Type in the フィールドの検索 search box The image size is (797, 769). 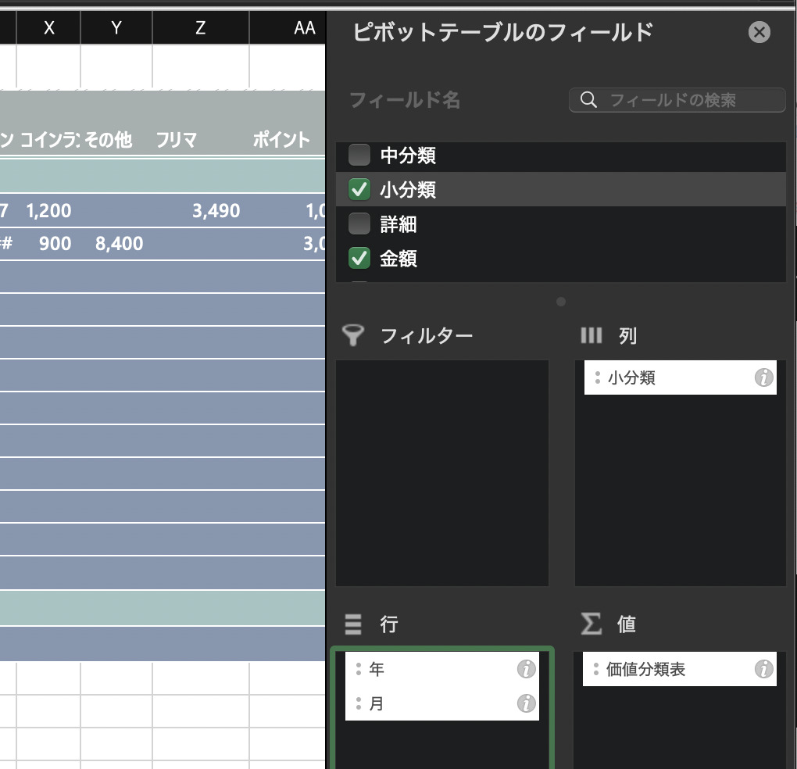coord(688,100)
